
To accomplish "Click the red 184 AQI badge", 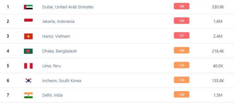I will [181, 6].
